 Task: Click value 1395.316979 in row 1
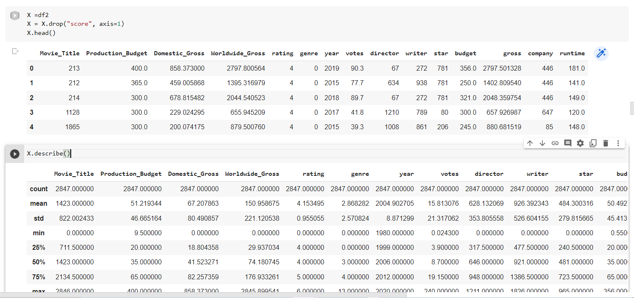(x=246, y=83)
